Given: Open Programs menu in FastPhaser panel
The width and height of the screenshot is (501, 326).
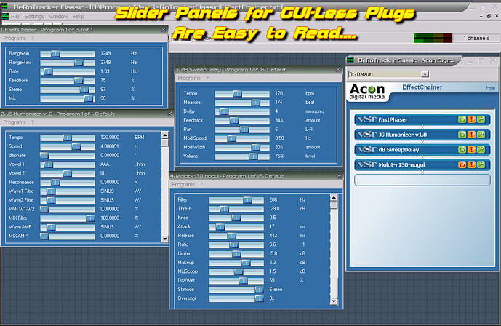Looking at the screenshot, I should 14,37.
